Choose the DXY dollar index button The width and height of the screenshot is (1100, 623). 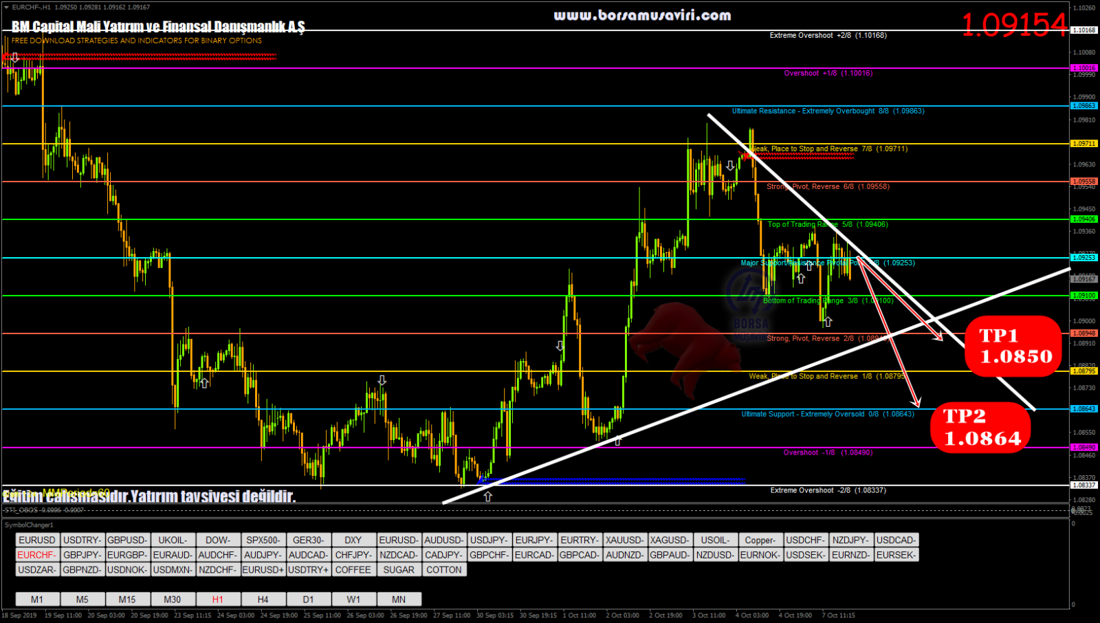(353, 540)
